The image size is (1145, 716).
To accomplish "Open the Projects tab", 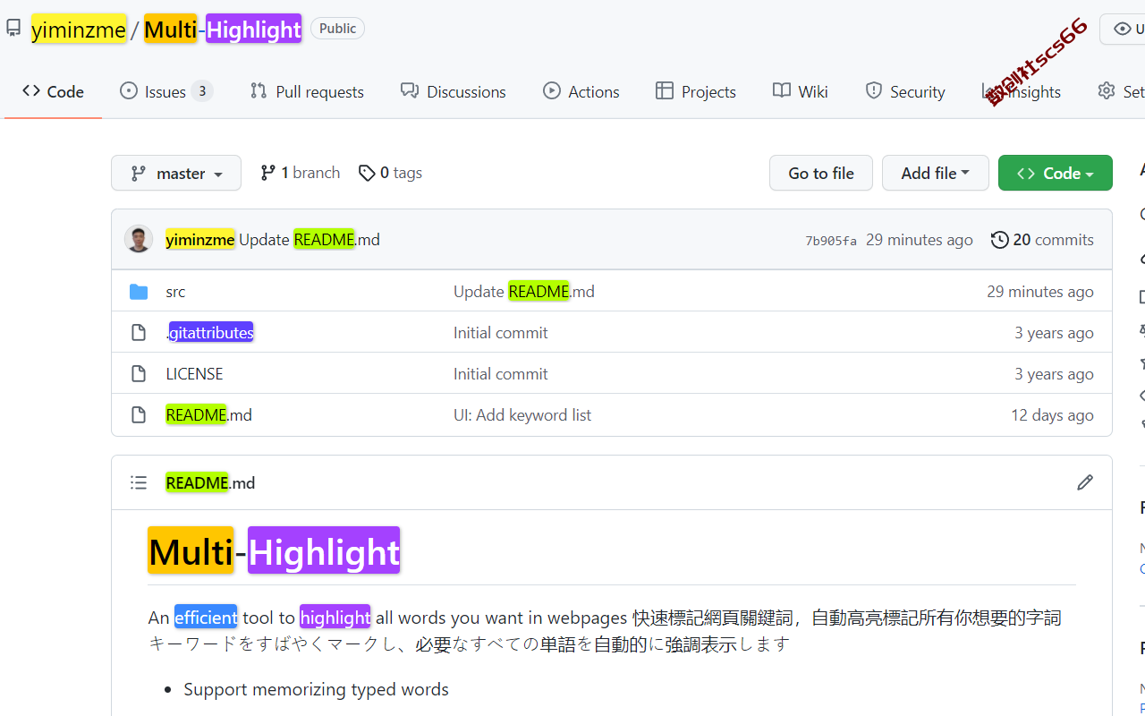I will pyautogui.click(x=695, y=91).
